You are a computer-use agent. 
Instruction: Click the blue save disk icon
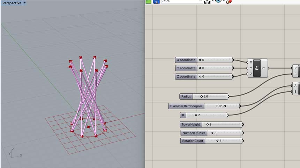click(x=156, y=2)
